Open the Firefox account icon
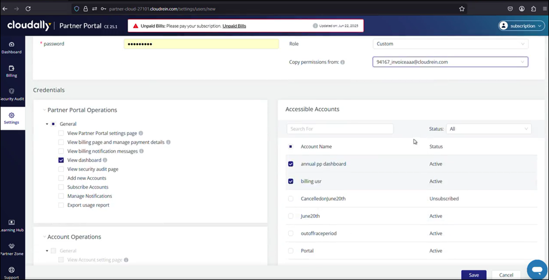This screenshot has height=280, width=549. (x=522, y=9)
